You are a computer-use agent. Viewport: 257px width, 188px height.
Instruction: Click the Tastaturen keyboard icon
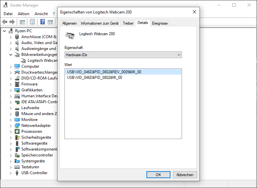pyautogui.click(x=17, y=167)
